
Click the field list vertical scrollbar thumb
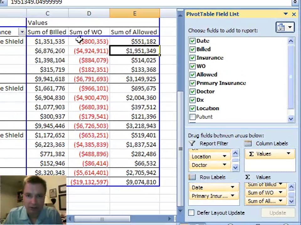click(291, 77)
